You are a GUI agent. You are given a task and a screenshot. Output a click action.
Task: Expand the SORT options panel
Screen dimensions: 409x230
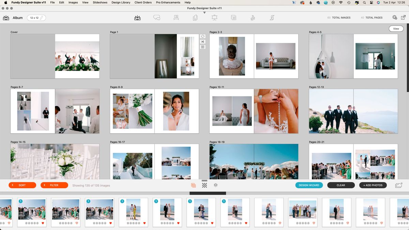click(x=22, y=185)
